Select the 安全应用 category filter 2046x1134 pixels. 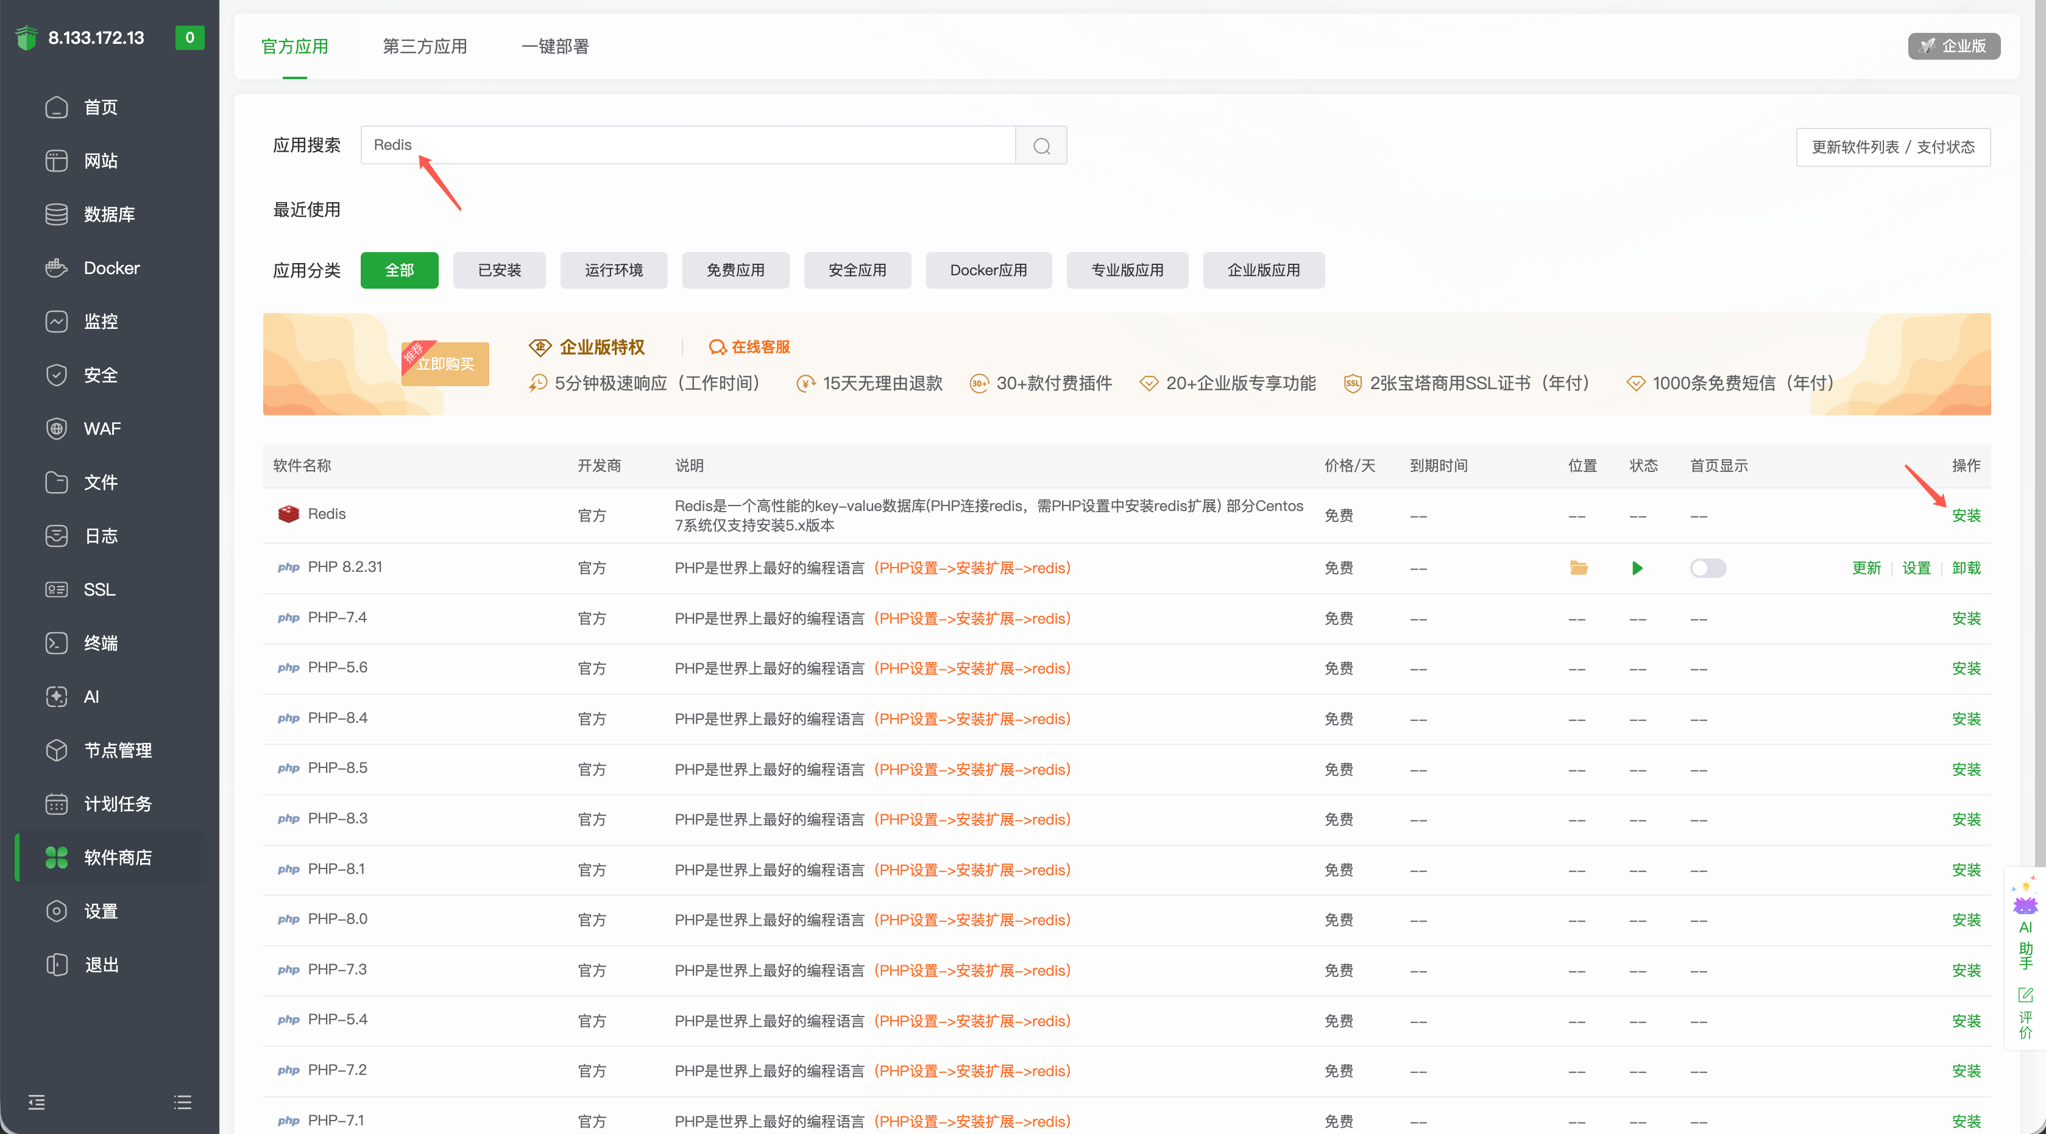pyautogui.click(x=857, y=270)
